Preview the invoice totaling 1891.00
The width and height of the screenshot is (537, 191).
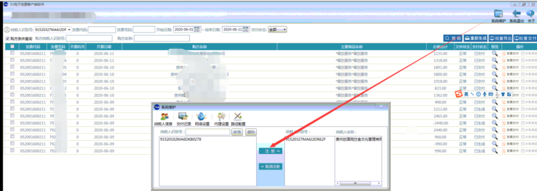click(x=495, y=67)
